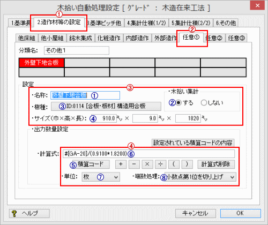Select the red 外壁下地合板 cell
This screenshot has width=268, height=225.
click(41, 63)
